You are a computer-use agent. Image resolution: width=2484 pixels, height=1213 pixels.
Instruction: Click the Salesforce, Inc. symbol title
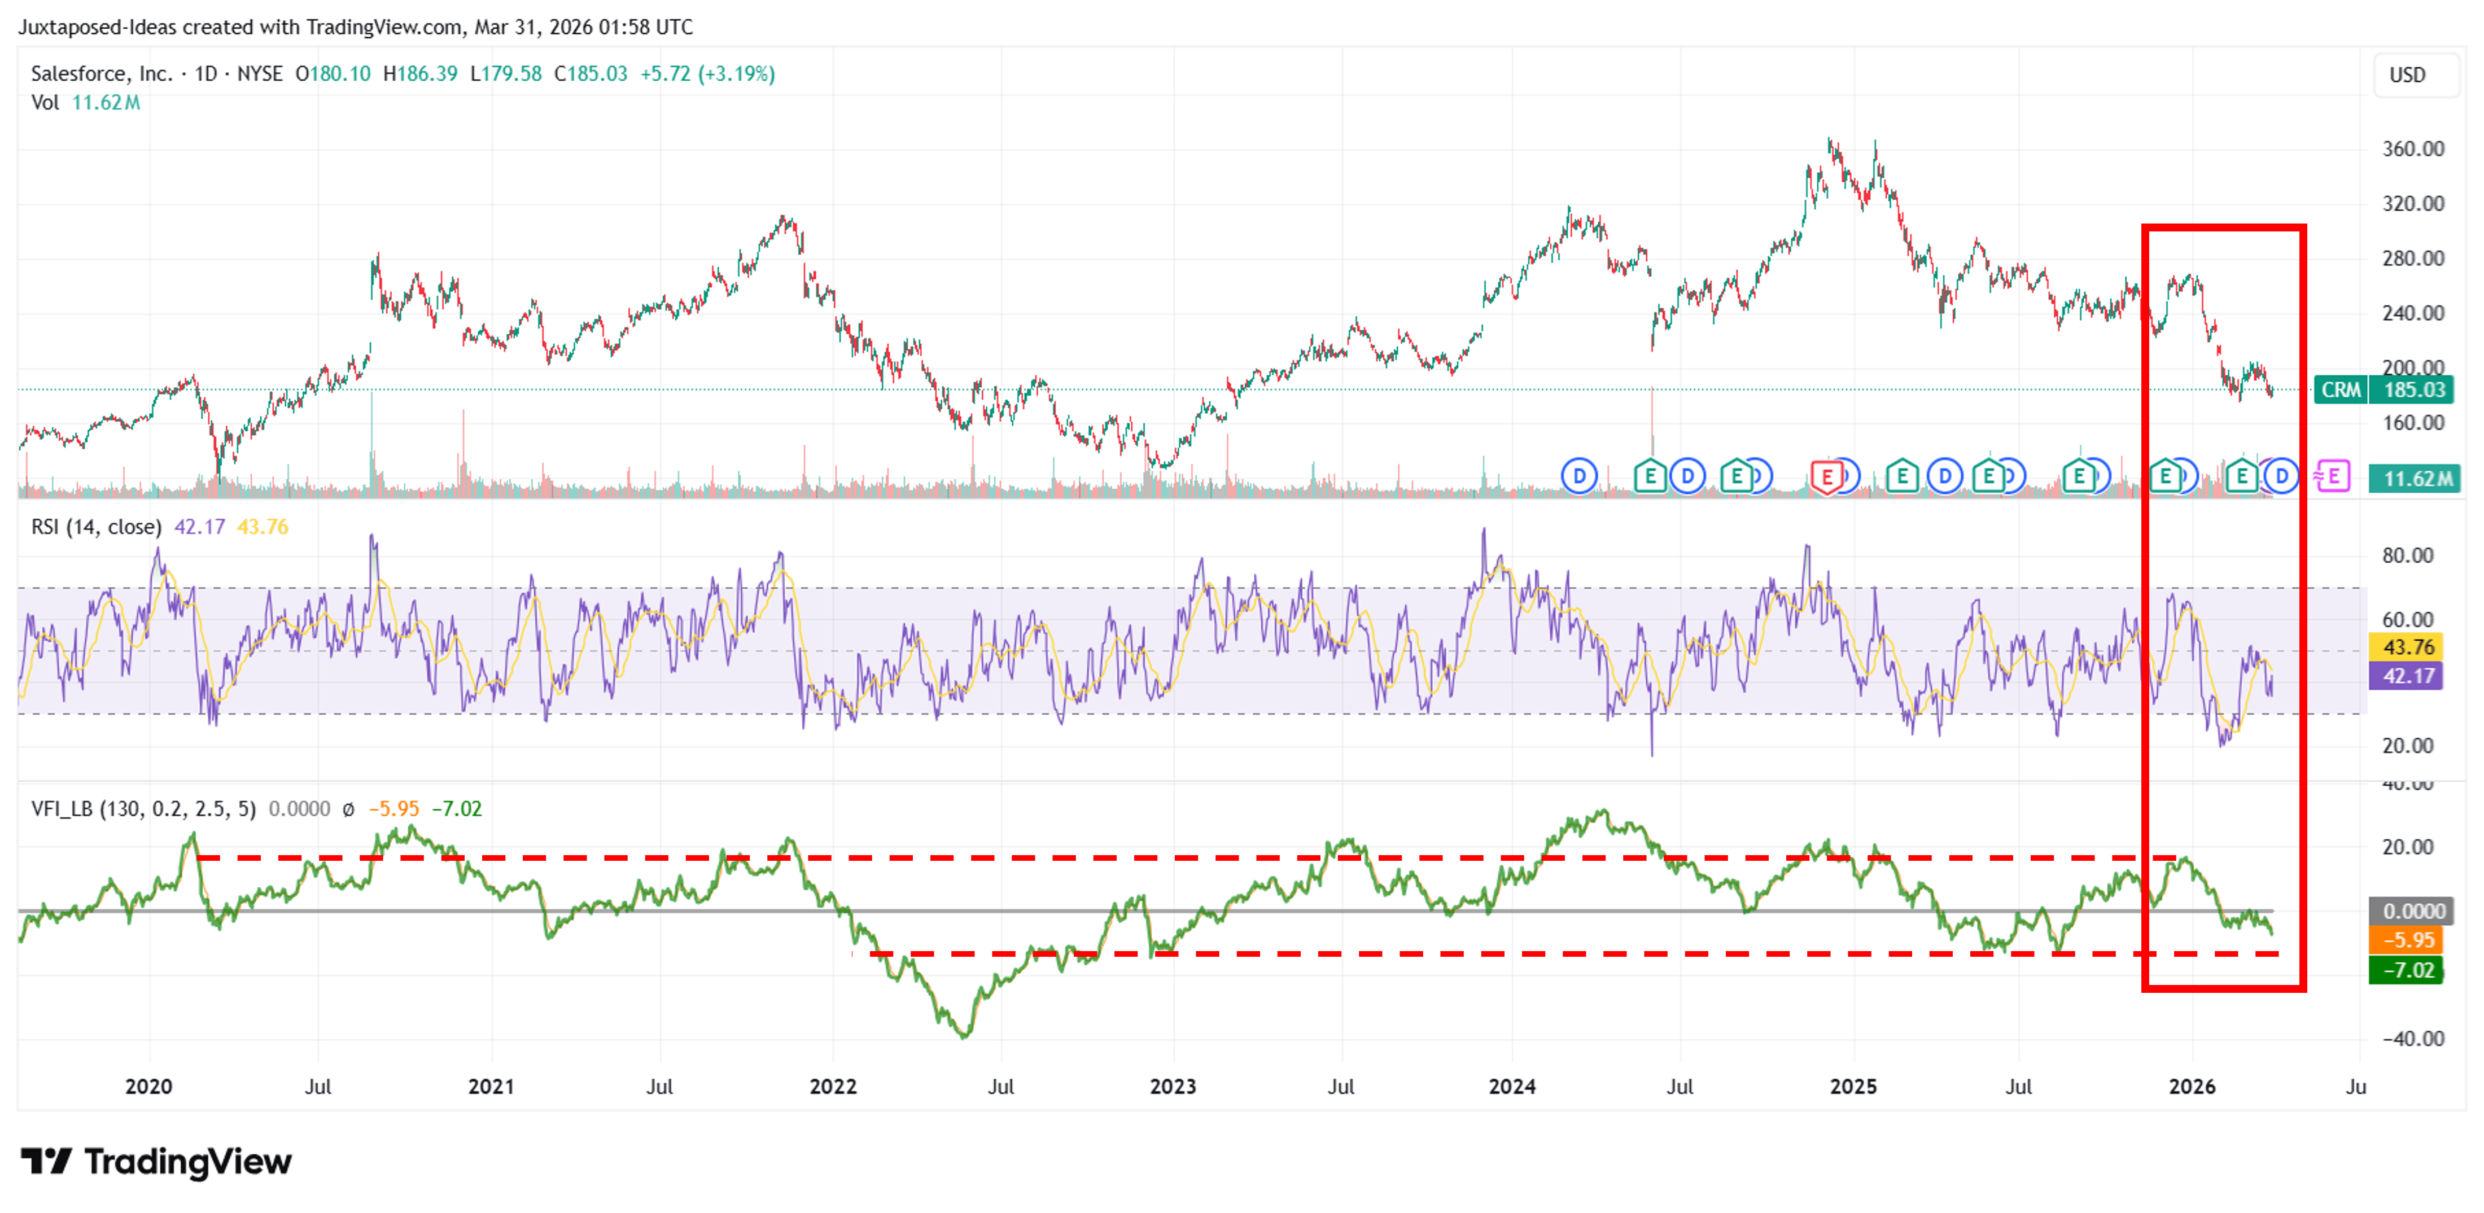tap(101, 75)
